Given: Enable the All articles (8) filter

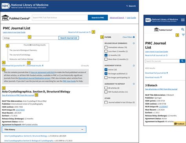Looking at the screenshot, I should [106, 88].
